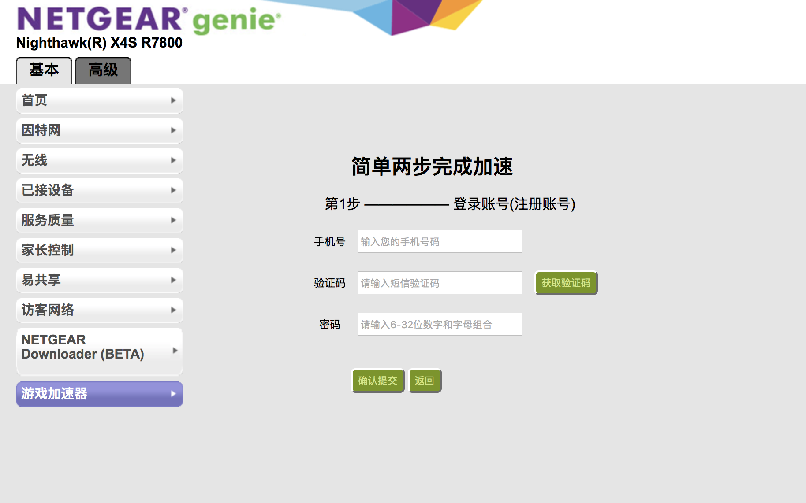Screen dimensions: 806x503
Task: Click the NETGEAR Downloader arrow icon
Action: coord(175,351)
